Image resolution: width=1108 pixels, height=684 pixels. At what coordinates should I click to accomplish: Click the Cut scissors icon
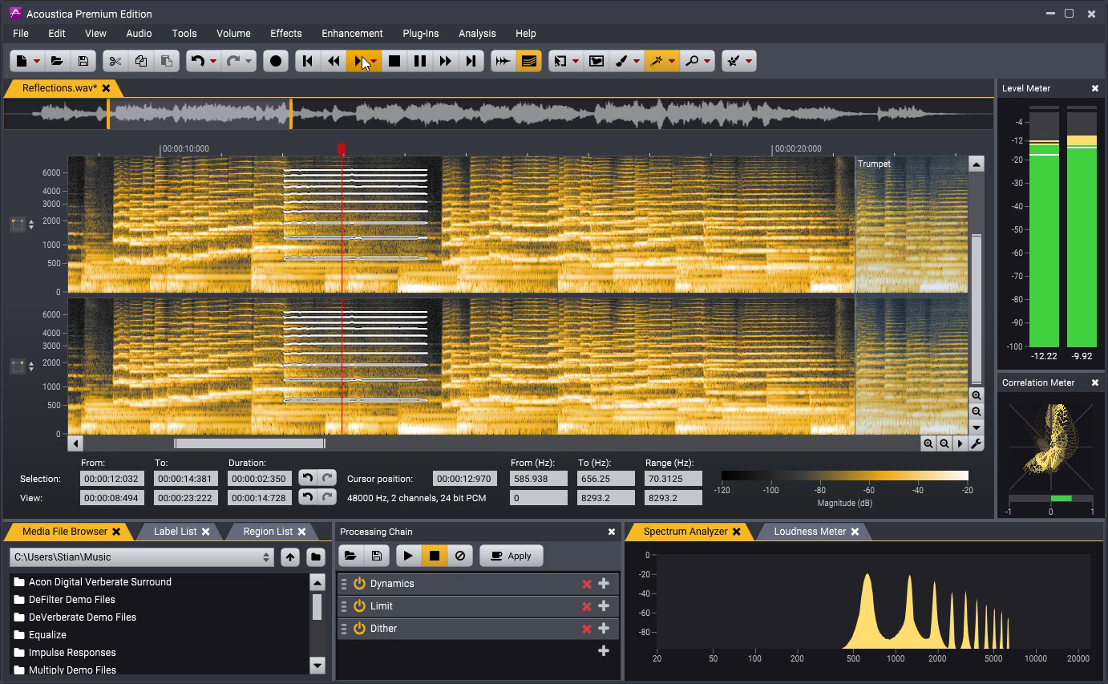[115, 61]
